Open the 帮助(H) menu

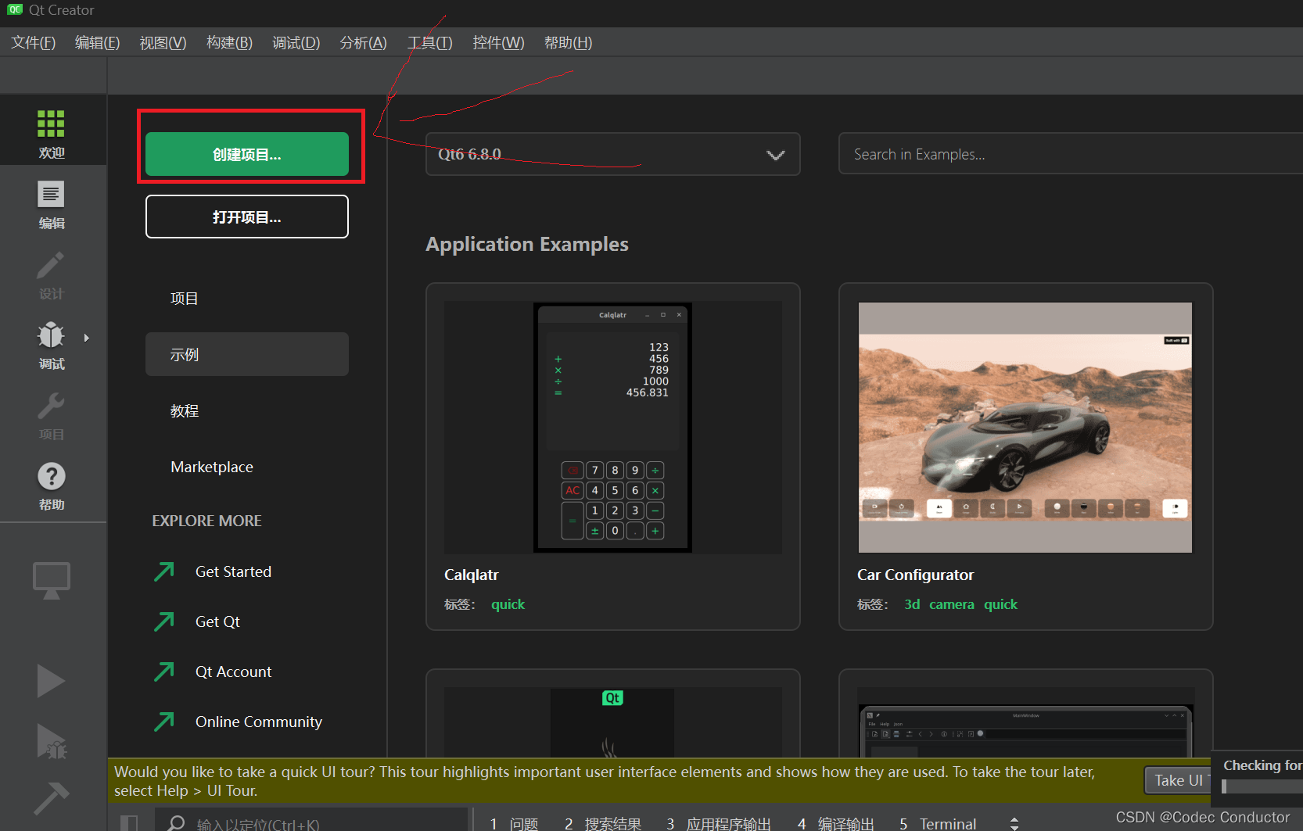pos(569,43)
